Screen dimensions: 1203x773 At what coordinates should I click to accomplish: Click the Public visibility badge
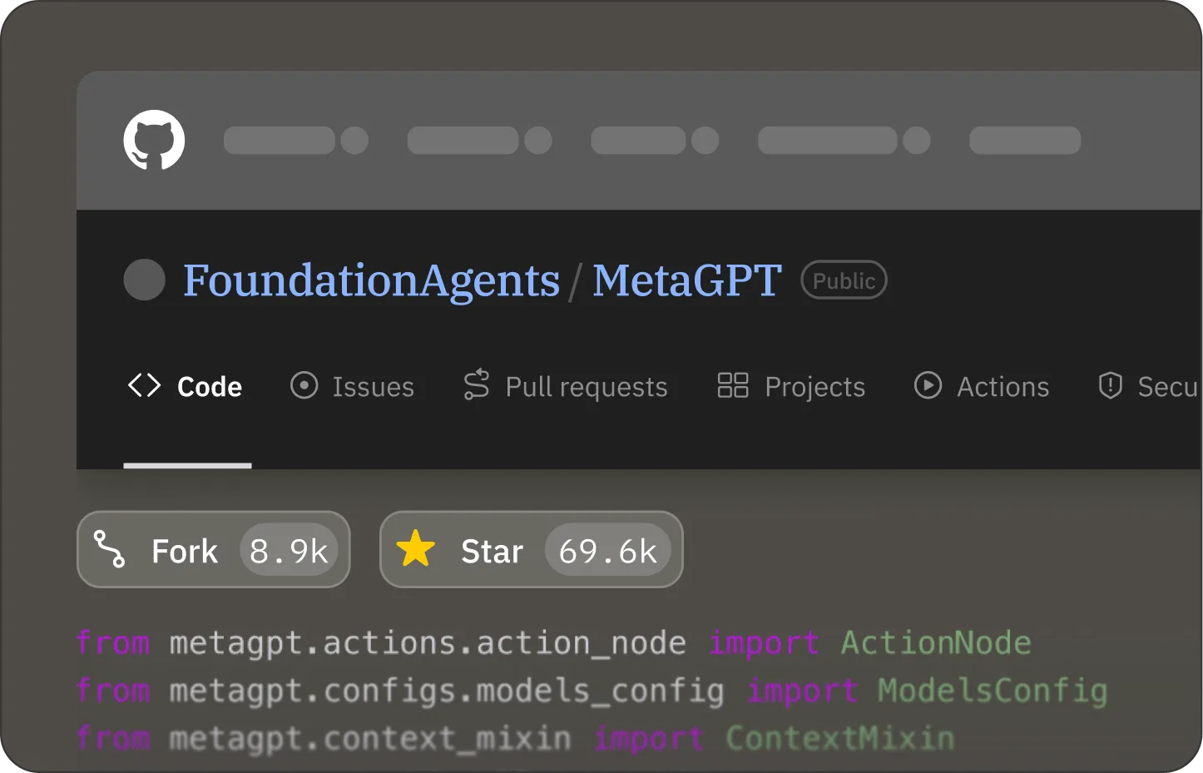click(x=844, y=280)
